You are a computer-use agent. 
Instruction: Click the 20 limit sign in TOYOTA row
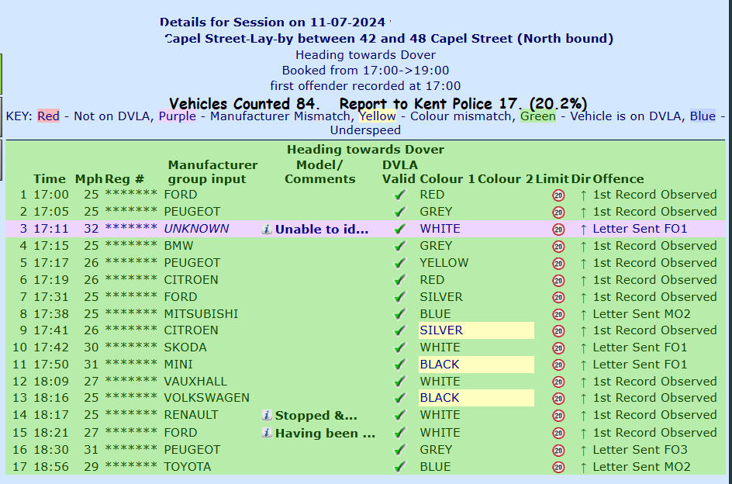pyautogui.click(x=558, y=467)
